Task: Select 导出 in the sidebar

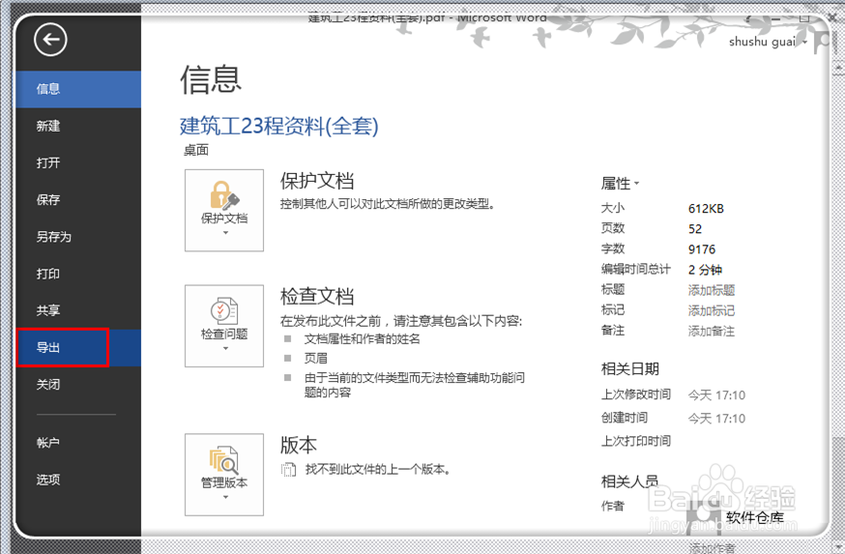Action: point(78,348)
